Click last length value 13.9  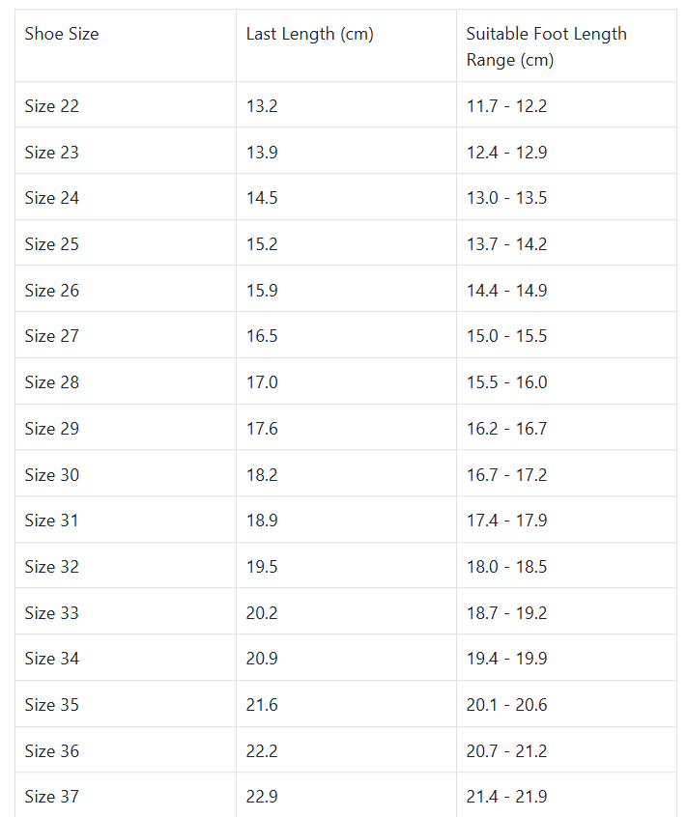click(x=262, y=153)
